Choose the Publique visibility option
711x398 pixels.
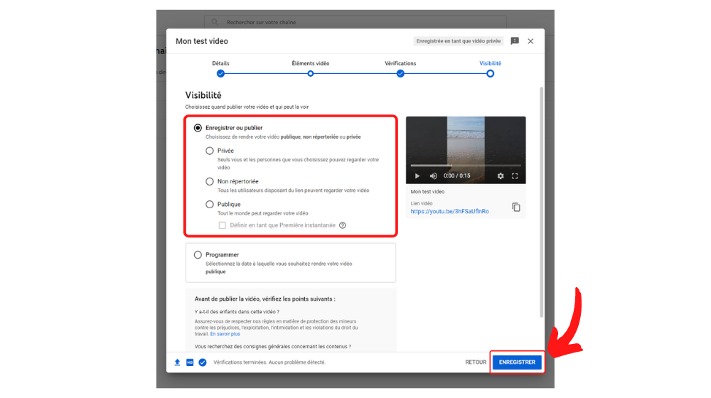pyautogui.click(x=210, y=205)
